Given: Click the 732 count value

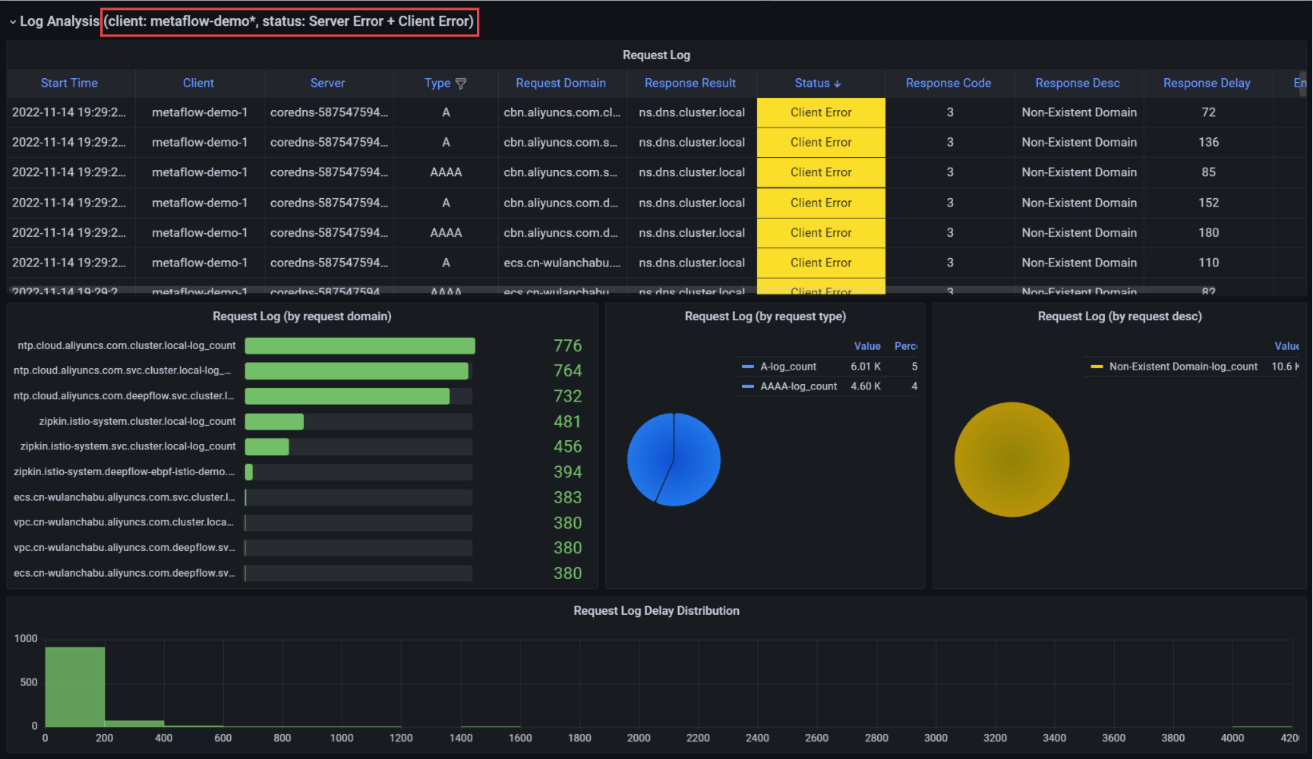Looking at the screenshot, I should click(x=567, y=396).
